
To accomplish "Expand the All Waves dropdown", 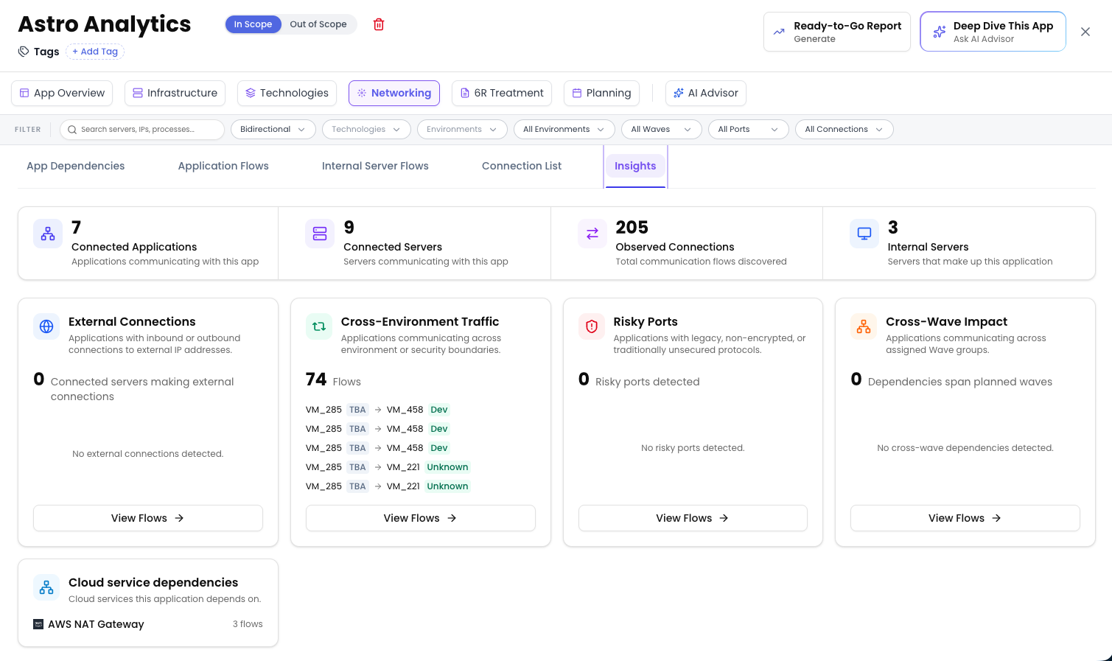I will tap(661, 130).
